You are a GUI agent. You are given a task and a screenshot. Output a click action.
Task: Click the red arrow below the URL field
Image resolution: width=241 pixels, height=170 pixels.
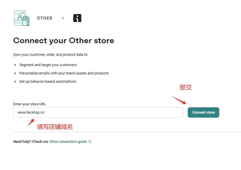(x=31, y=123)
